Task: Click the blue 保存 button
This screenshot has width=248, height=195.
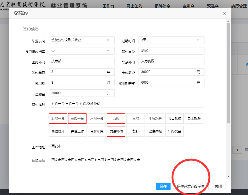Action: click(163, 186)
